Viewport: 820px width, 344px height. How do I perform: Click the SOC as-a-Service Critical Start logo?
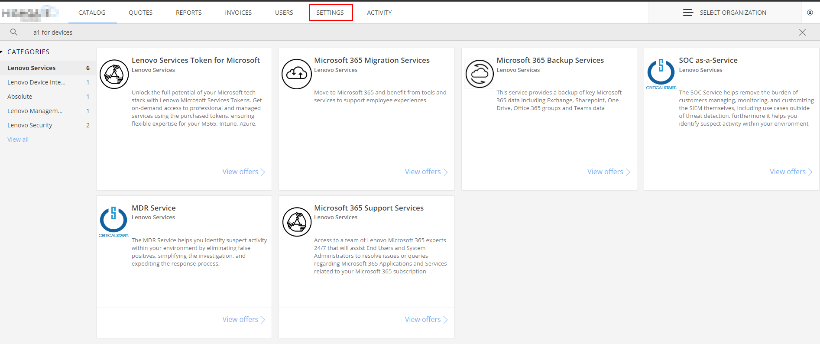[661, 74]
